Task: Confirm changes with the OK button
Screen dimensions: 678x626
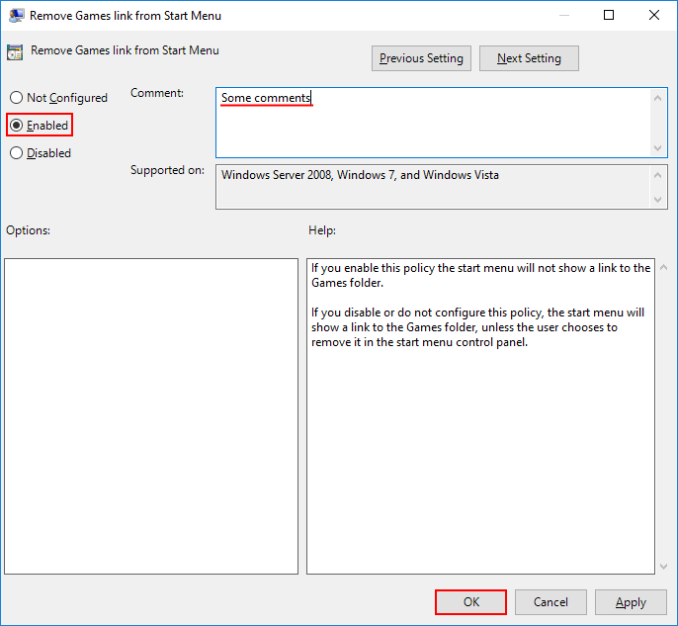Action: (x=470, y=602)
